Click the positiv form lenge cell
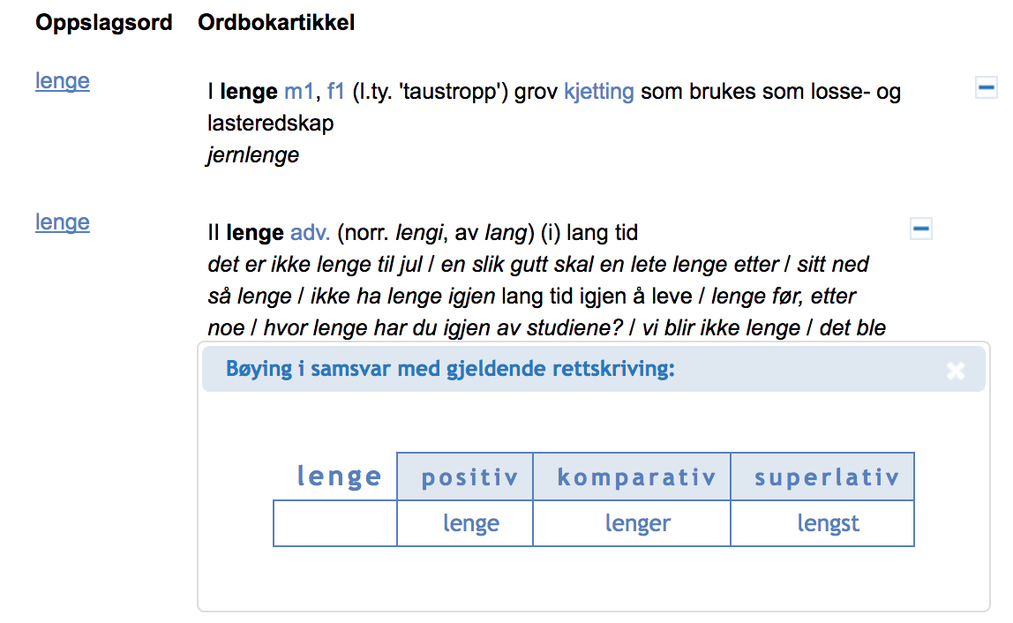The height and width of the screenshot is (623, 1013). point(465,523)
